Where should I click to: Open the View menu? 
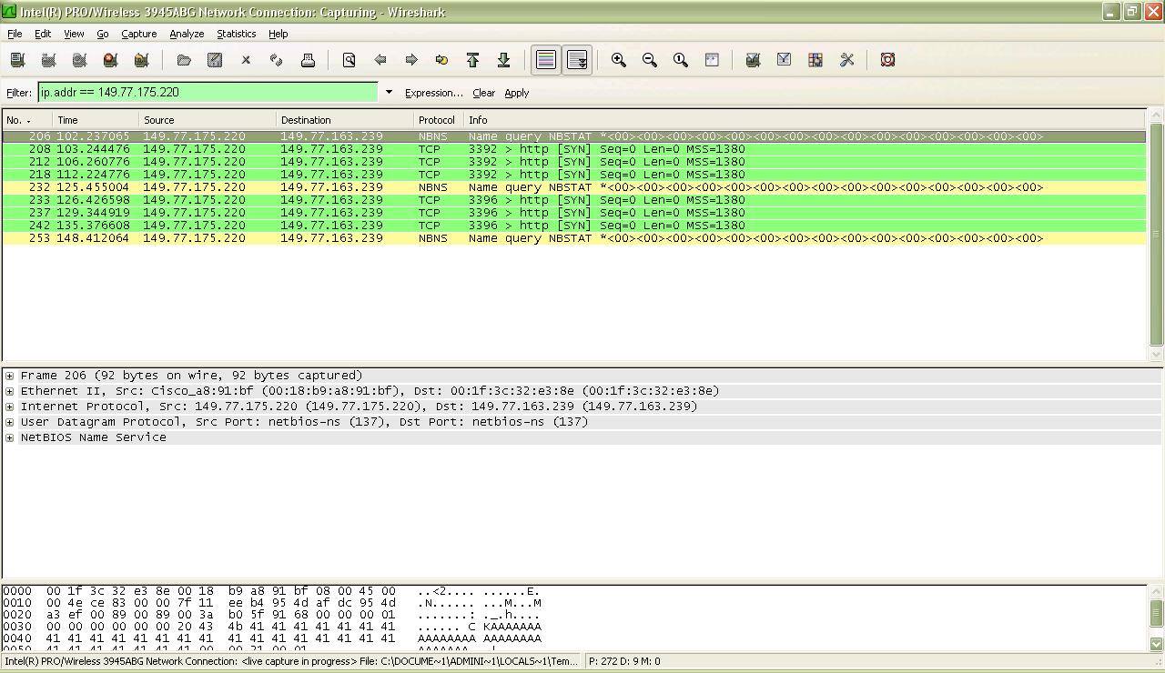click(74, 34)
